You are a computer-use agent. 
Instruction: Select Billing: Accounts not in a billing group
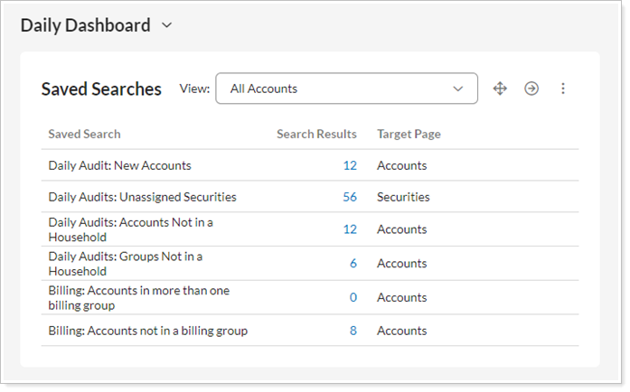[x=147, y=331]
